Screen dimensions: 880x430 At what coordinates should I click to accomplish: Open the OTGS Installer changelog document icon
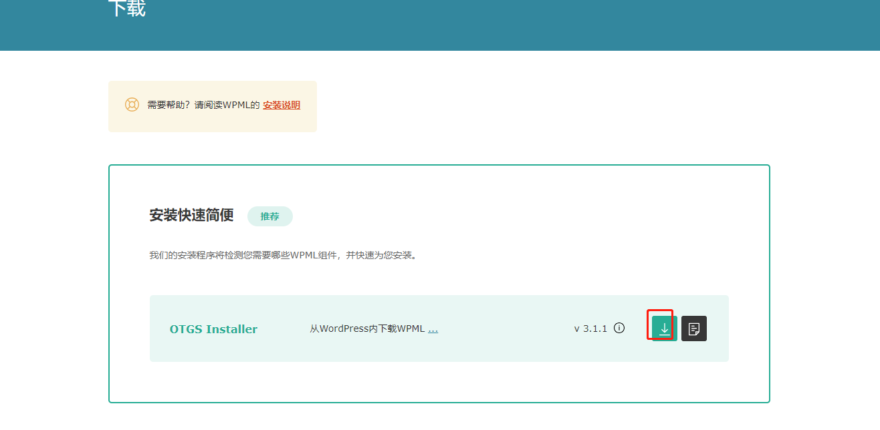coord(694,329)
